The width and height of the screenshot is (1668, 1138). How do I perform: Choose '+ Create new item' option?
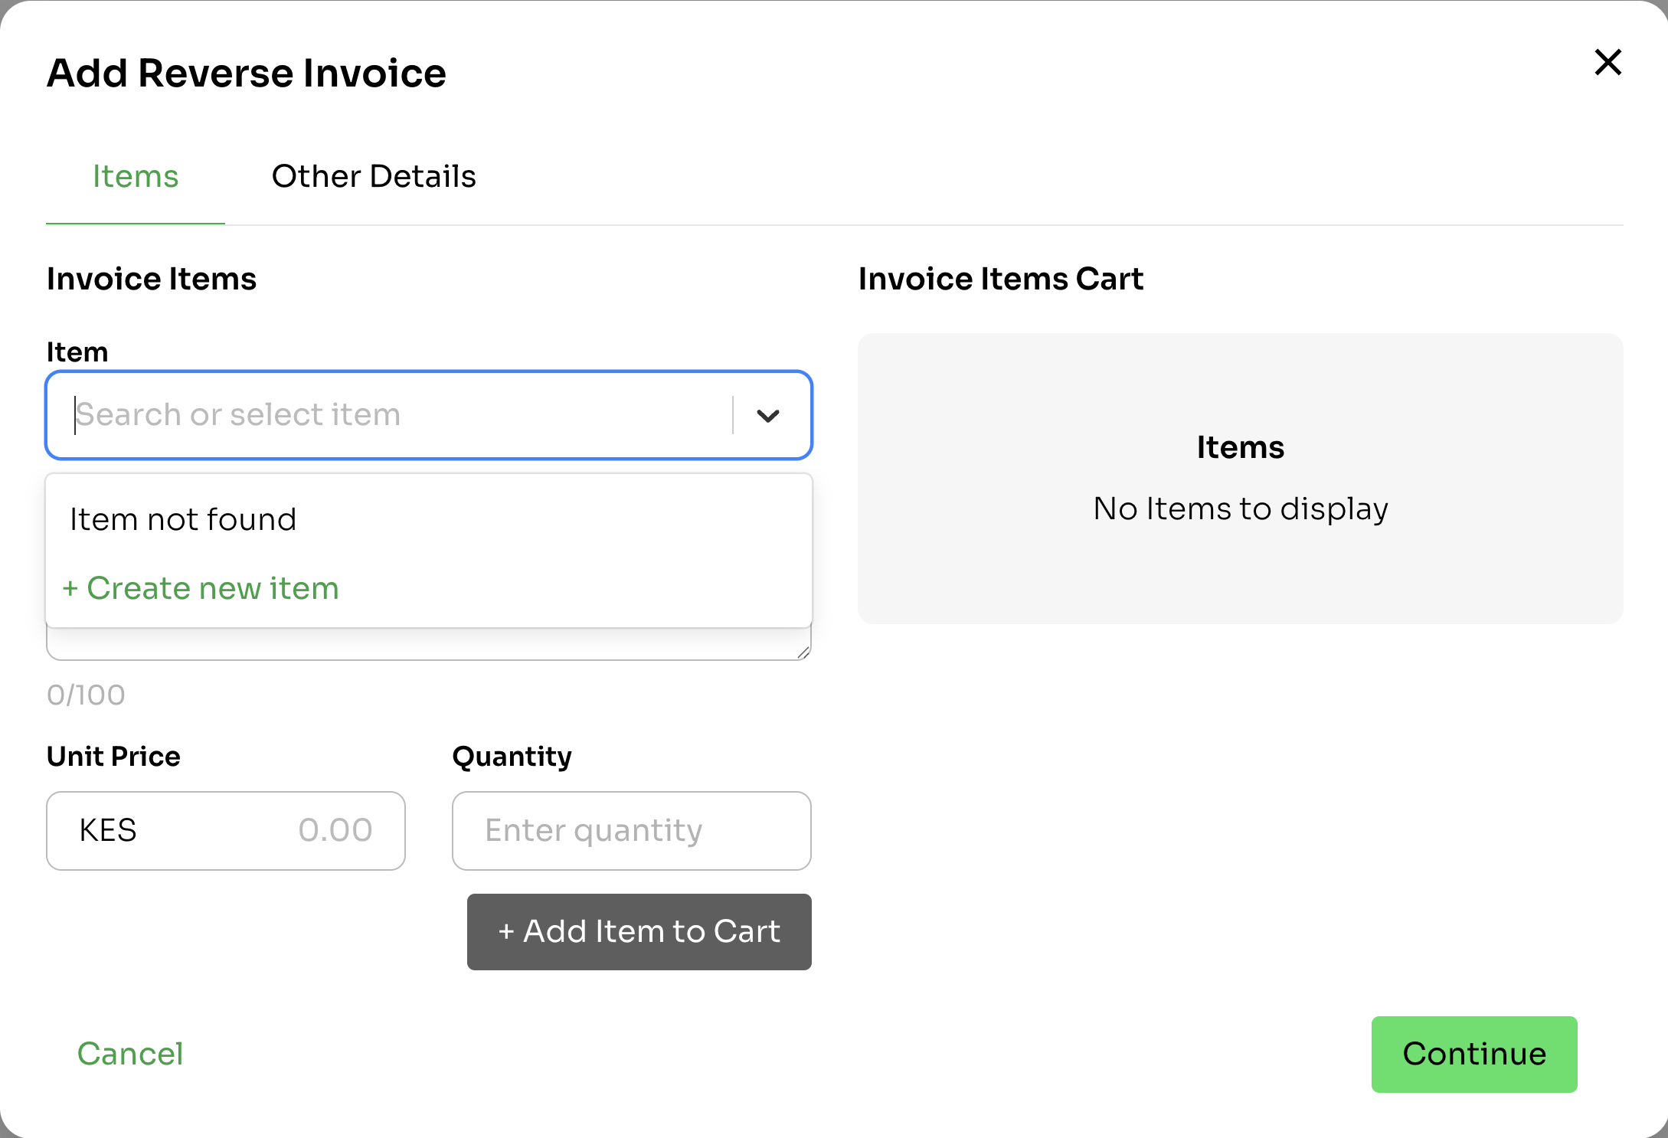click(x=201, y=588)
